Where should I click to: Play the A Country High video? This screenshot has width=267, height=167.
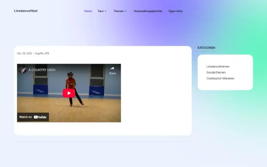(69, 93)
